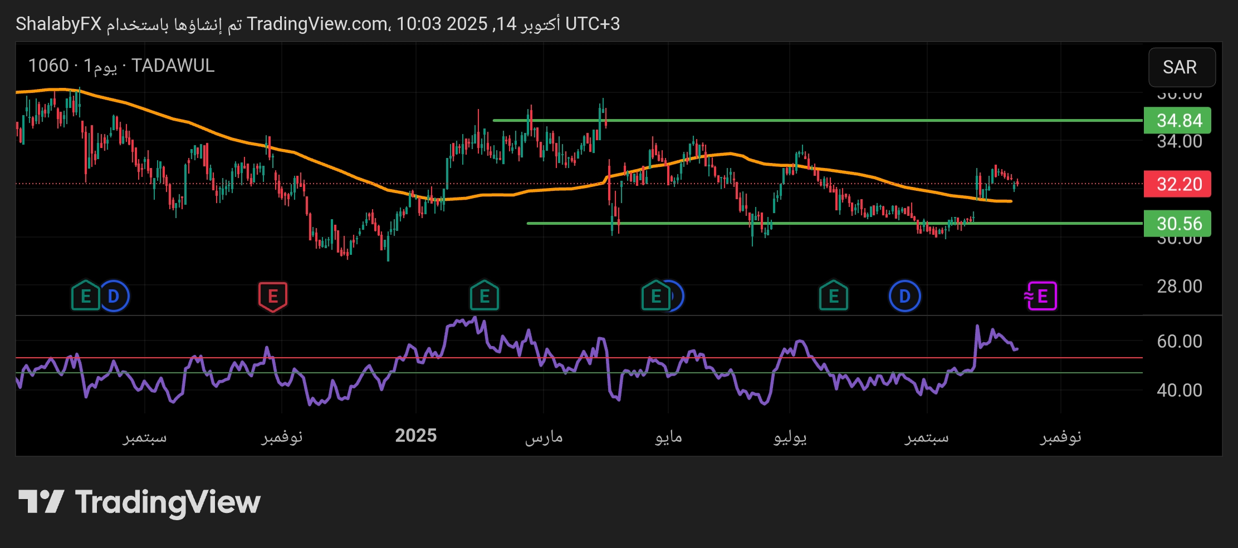Select the green E marker before مارس
The height and width of the screenshot is (548, 1238).
[484, 296]
